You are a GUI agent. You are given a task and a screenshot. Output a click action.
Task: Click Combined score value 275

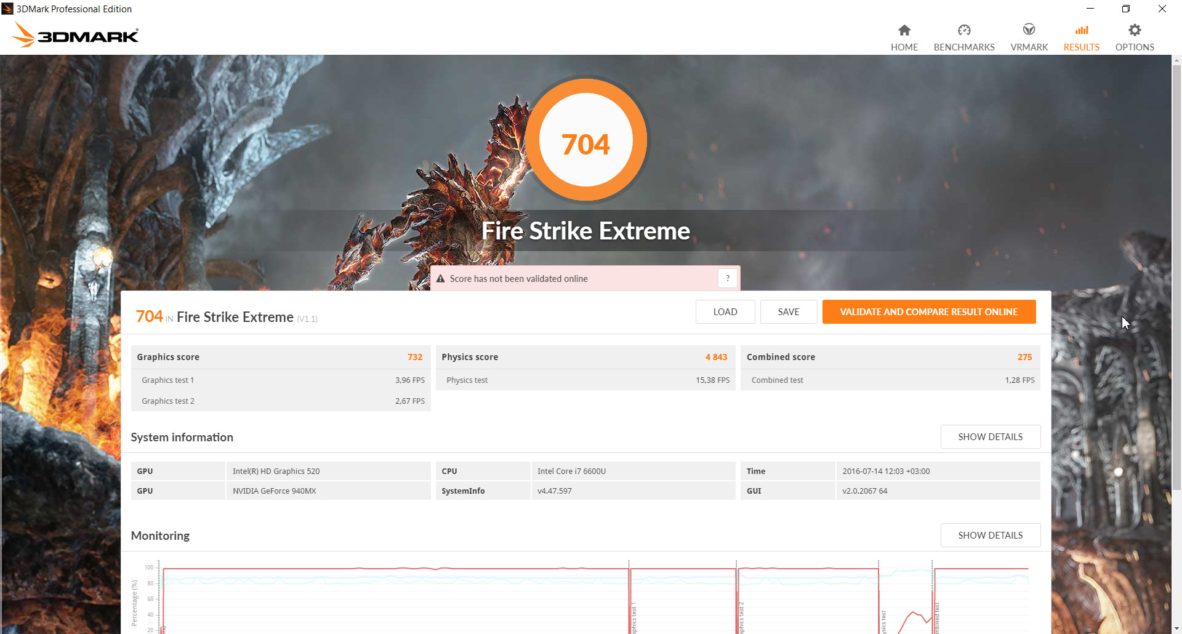coord(1024,357)
